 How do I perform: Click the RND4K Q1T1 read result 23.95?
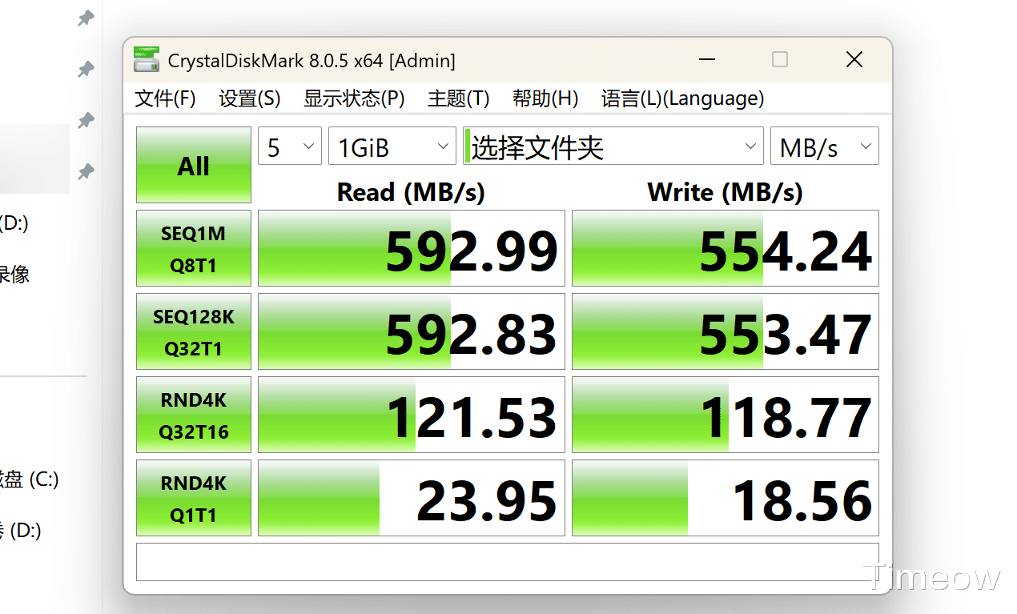pos(412,498)
